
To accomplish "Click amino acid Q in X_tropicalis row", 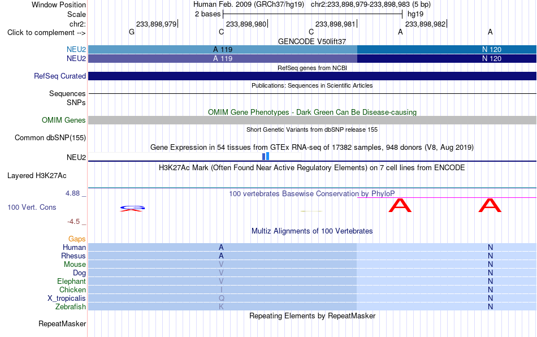I will (x=221, y=299).
